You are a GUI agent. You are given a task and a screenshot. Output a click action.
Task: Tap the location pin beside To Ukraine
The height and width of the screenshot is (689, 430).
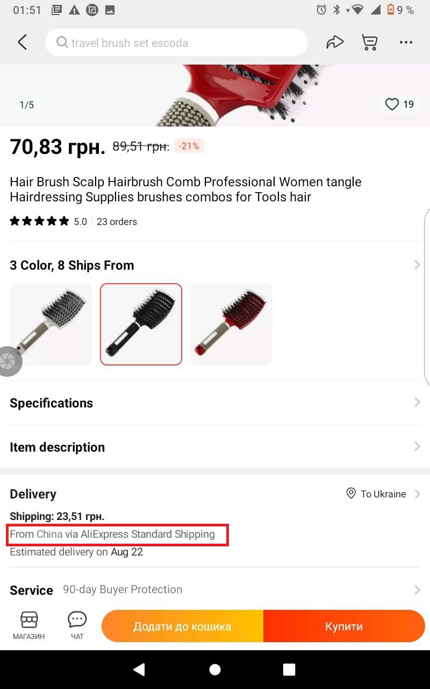tap(350, 494)
